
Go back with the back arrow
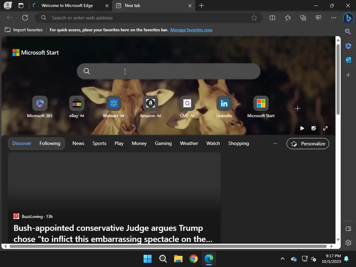(10, 18)
